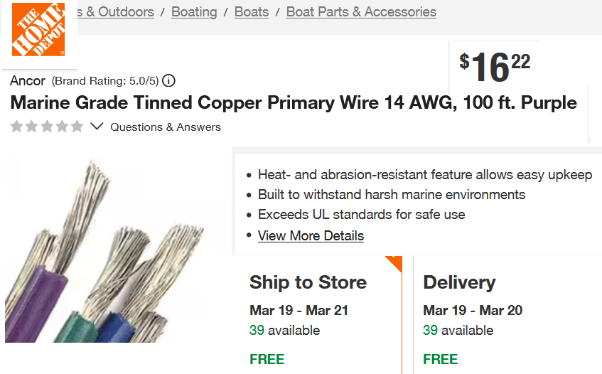Viewport: 602px width, 374px height.
Task: Select the Ship to Store option
Action: pyautogui.click(x=308, y=282)
